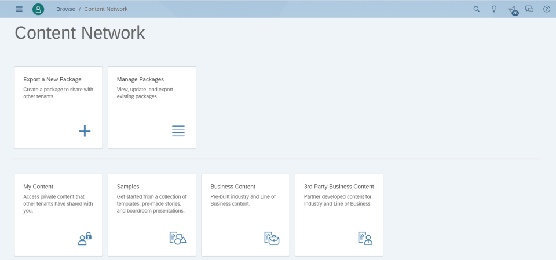
Task: Open the discussions chat icon
Action: tap(529, 9)
